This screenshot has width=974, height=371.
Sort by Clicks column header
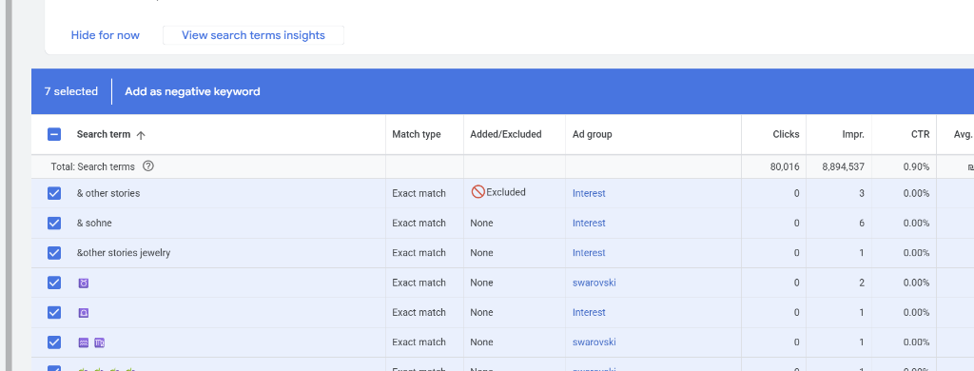(786, 134)
